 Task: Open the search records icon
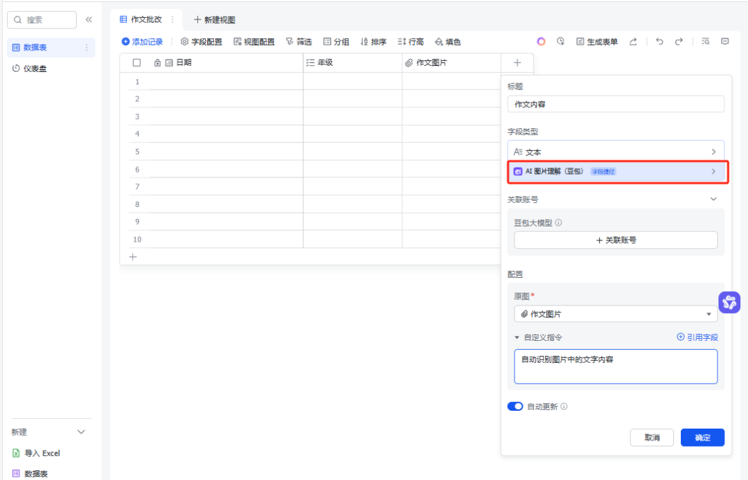coord(705,42)
